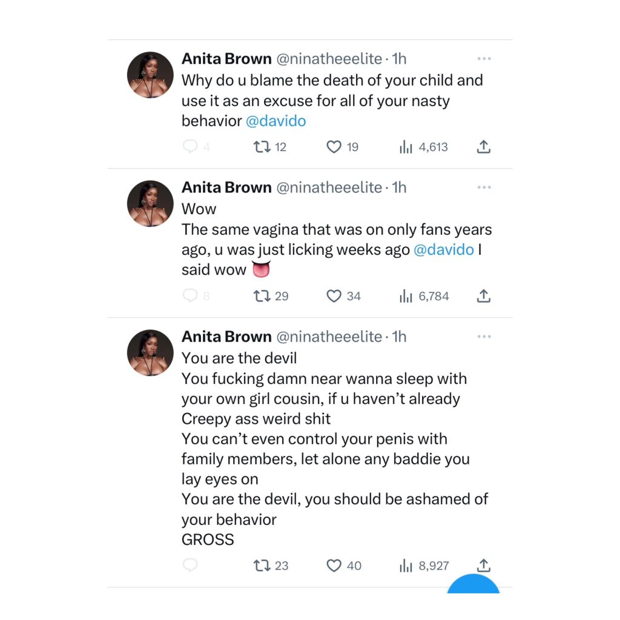Share the second tweet via share icon
Viewport: 620px width, 620px height.
pyautogui.click(x=483, y=296)
